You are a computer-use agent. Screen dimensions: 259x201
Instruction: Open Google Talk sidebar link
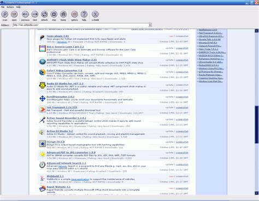210,39
